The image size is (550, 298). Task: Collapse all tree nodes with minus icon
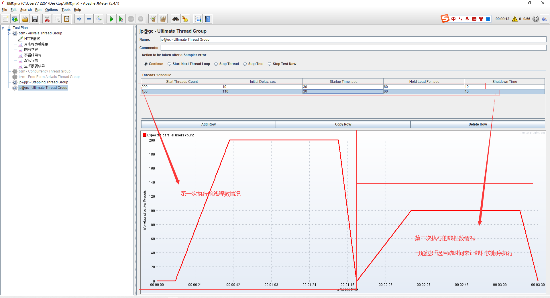(89, 19)
